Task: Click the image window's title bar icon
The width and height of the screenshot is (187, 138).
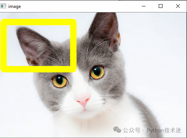Action: click(3, 6)
